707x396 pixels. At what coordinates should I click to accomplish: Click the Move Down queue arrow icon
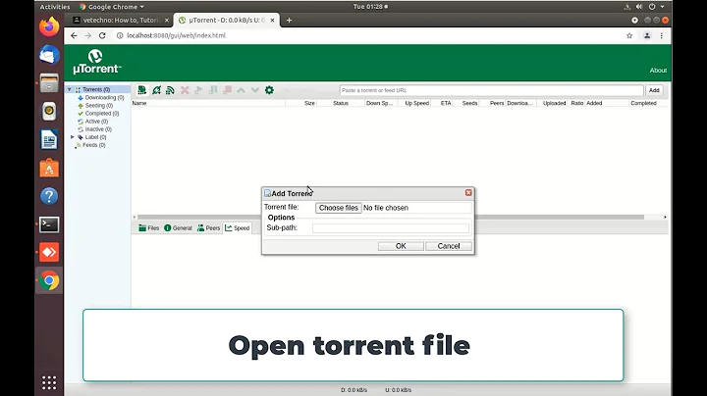click(255, 90)
